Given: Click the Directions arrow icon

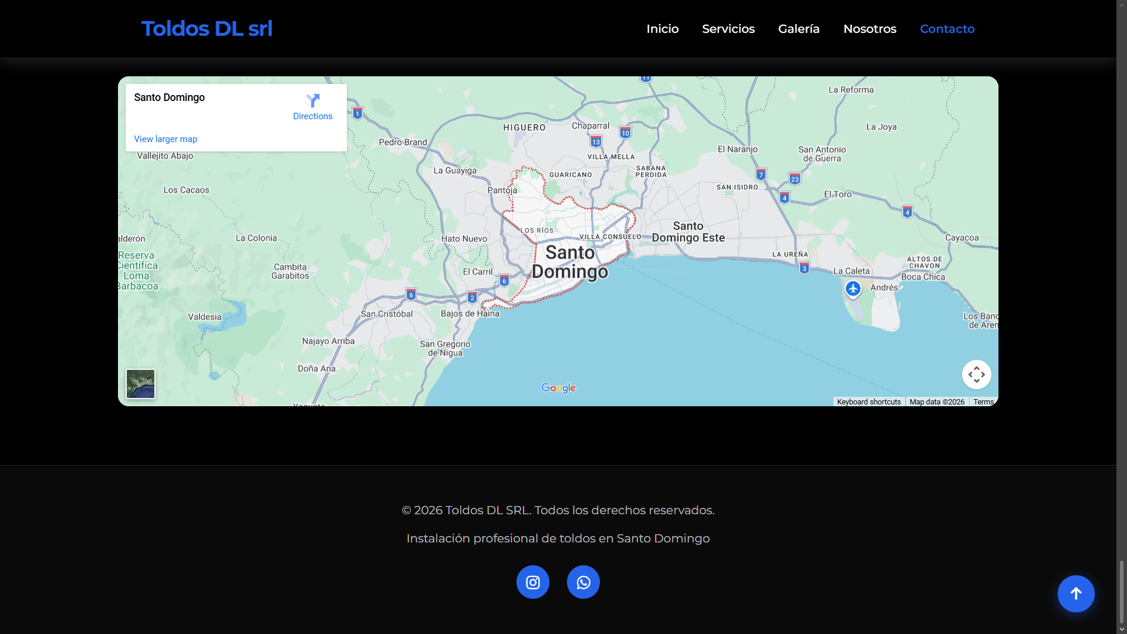Looking at the screenshot, I should coord(313,101).
